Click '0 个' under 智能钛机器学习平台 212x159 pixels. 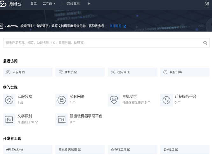73,122
